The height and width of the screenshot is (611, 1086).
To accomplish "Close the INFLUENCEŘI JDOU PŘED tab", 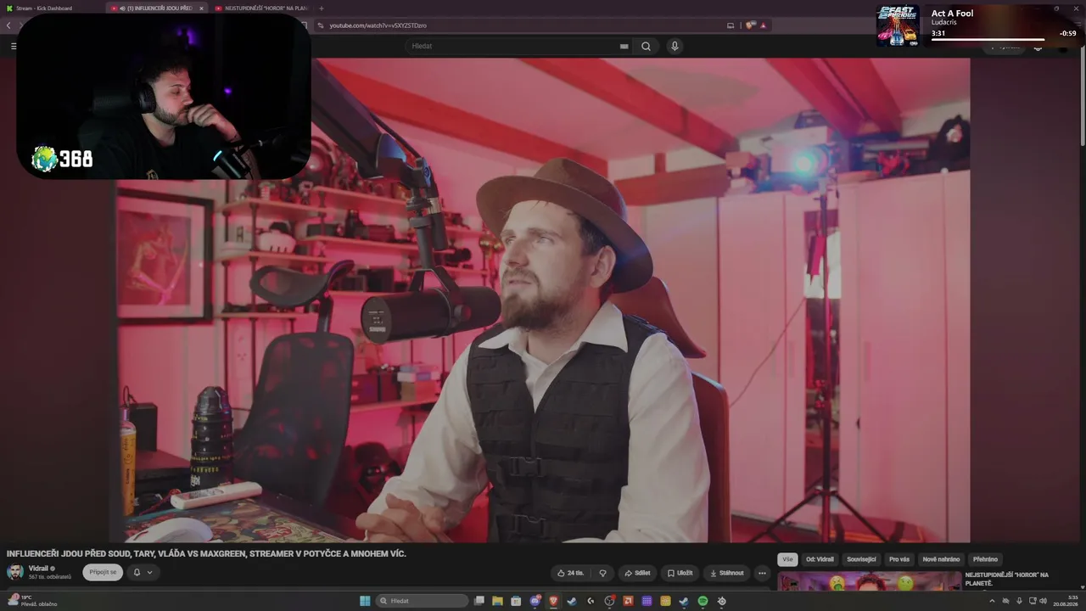I will [201, 8].
